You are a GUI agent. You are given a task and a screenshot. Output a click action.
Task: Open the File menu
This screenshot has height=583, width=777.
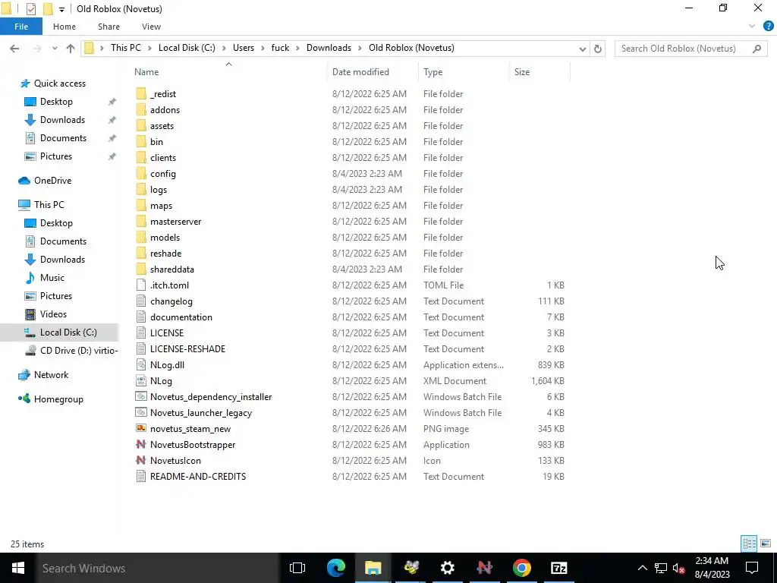click(21, 27)
